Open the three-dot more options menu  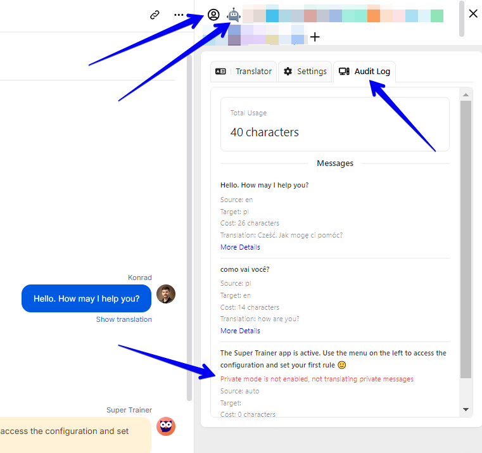pyautogui.click(x=179, y=15)
